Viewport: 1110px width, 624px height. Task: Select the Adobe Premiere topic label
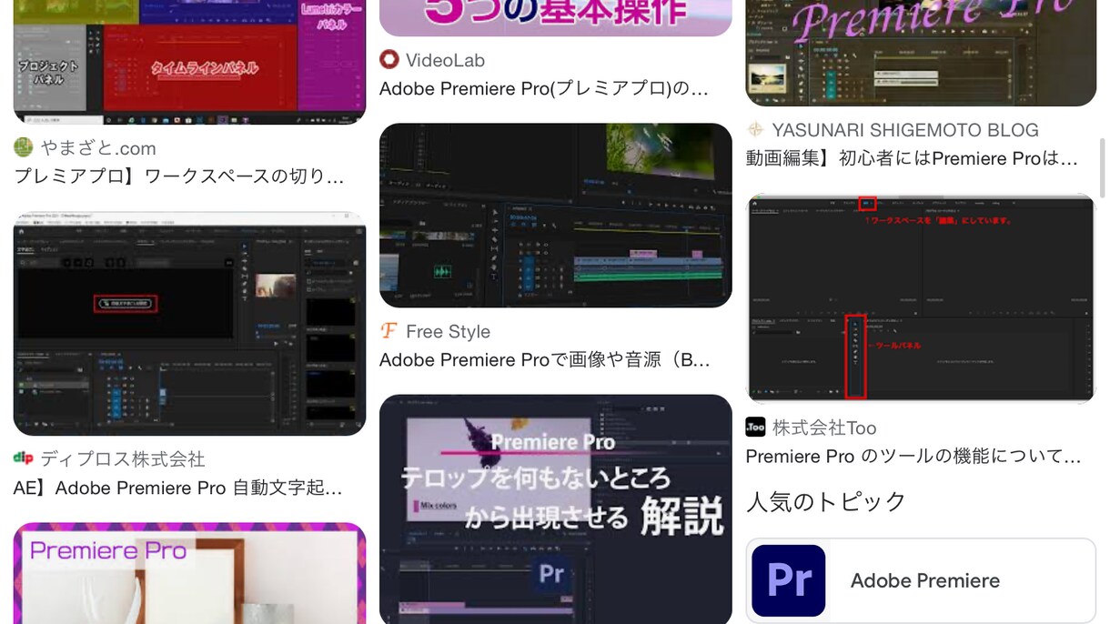point(924,580)
